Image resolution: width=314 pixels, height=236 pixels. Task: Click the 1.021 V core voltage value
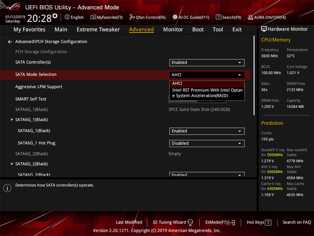click(293, 73)
